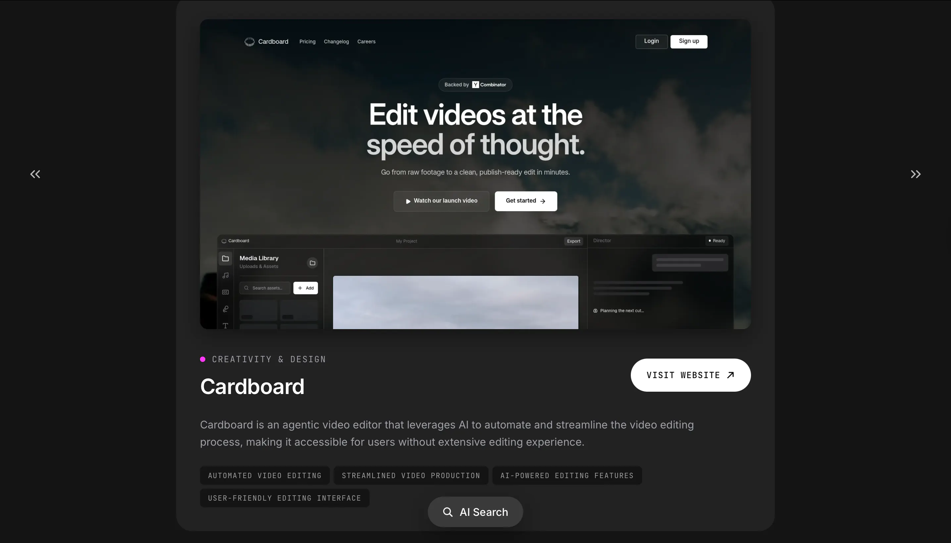This screenshot has width=951, height=543.
Task: Click the Sign up button
Action: coord(689,41)
